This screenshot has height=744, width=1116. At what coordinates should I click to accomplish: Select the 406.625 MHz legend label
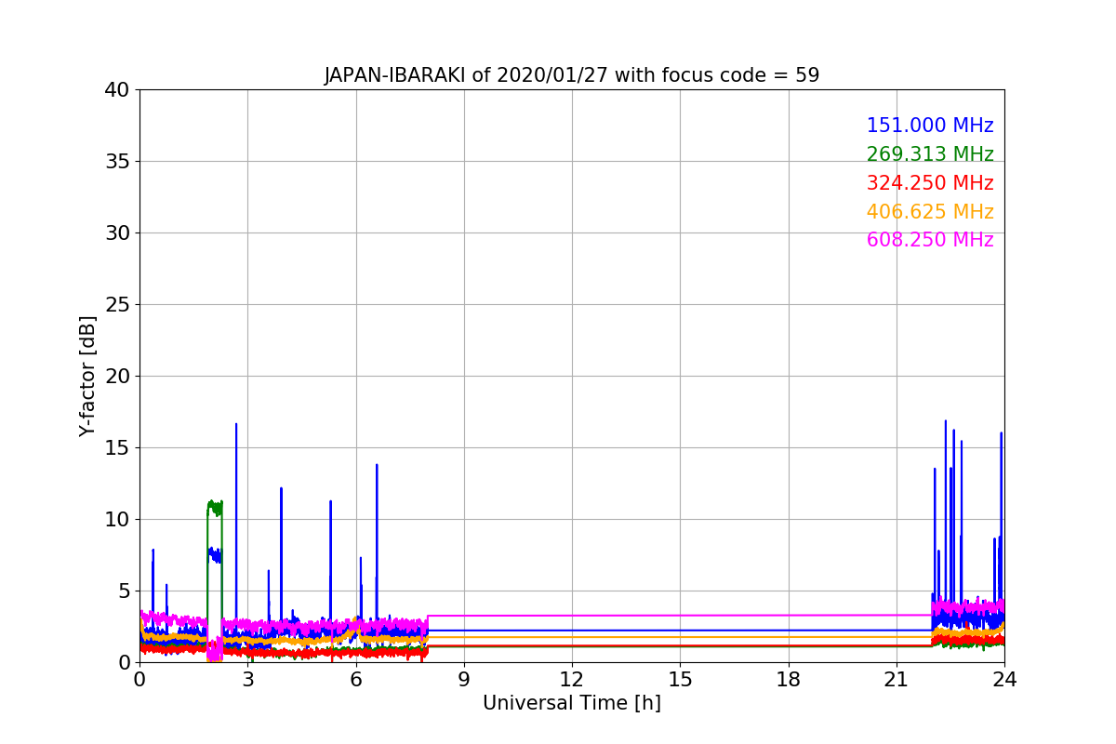pyautogui.click(x=930, y=212)
